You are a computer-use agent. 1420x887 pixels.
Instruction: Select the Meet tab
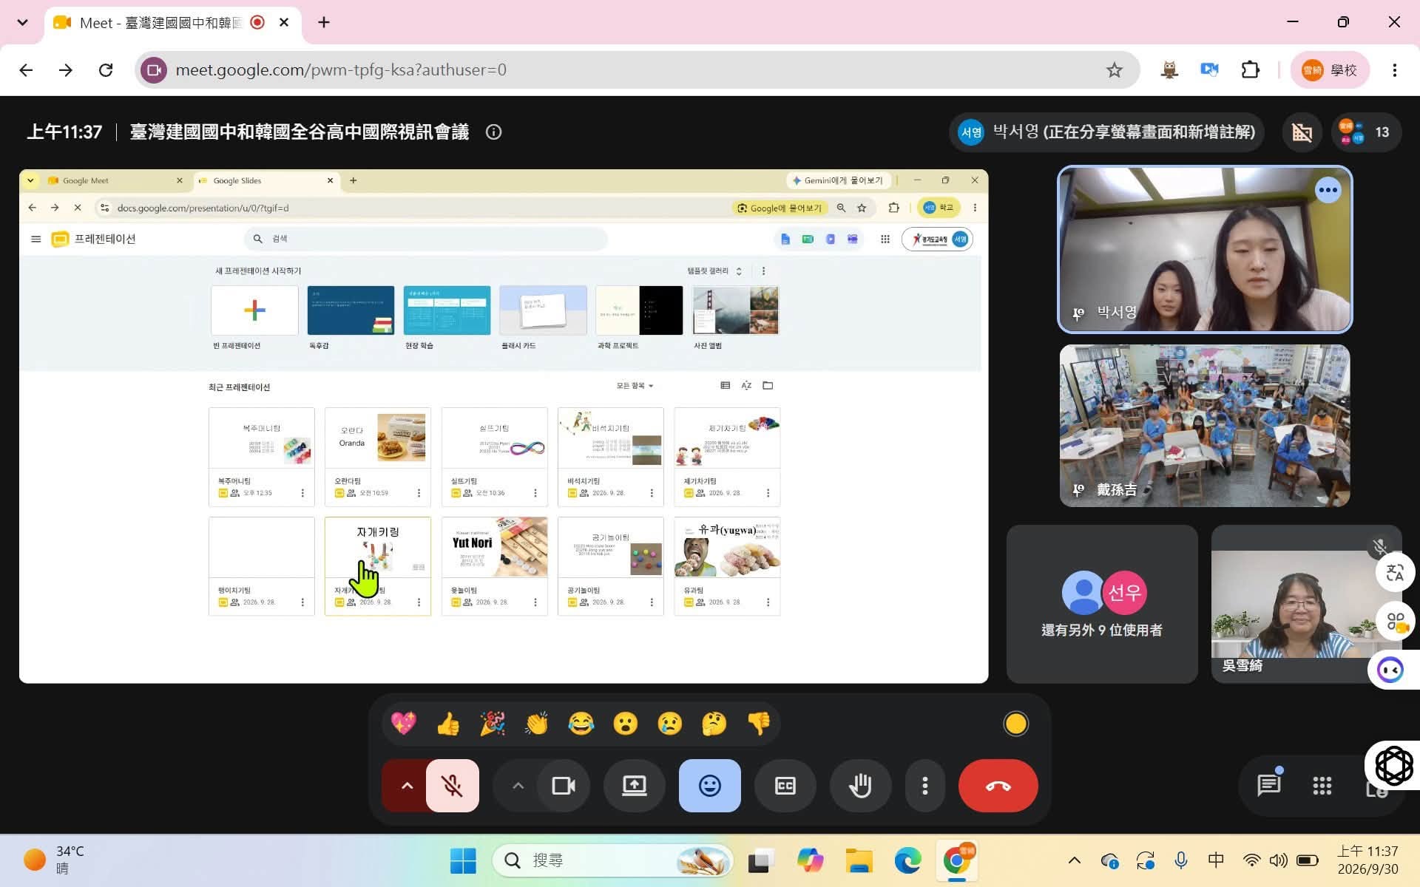pyautogui.click(x=171, y=23)
